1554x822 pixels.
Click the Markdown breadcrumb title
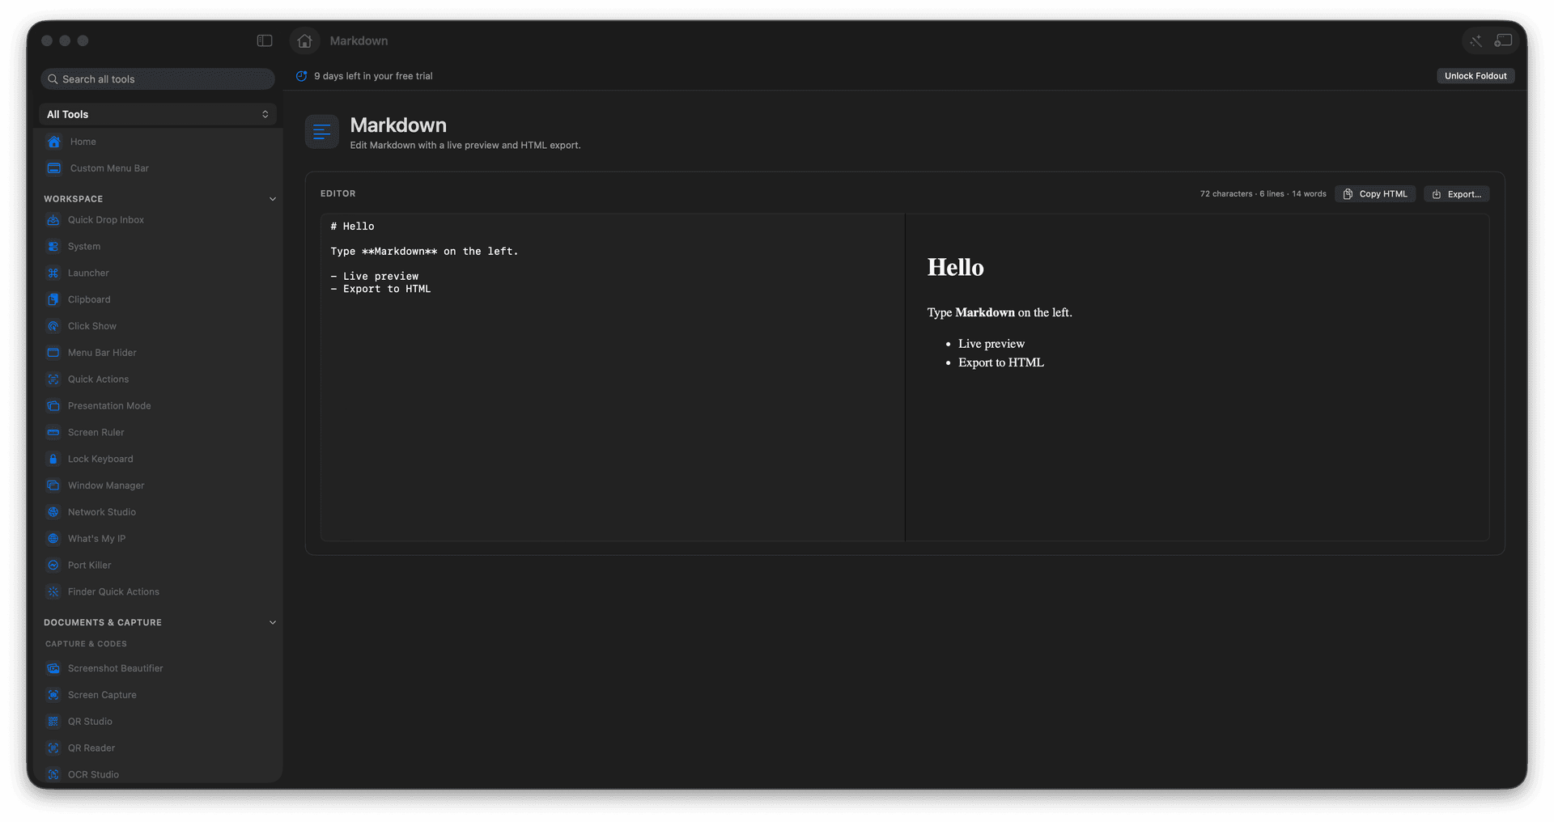pos(359,40)
